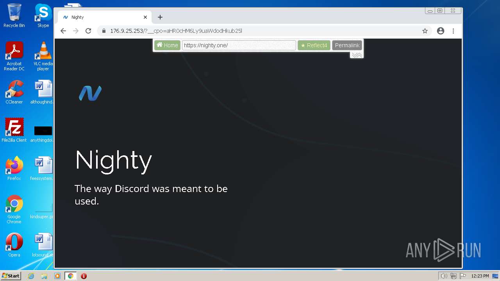Open the Chrome profile account icon
The height and width of the screenshot is (281, 500).
(x=441, y=31)
